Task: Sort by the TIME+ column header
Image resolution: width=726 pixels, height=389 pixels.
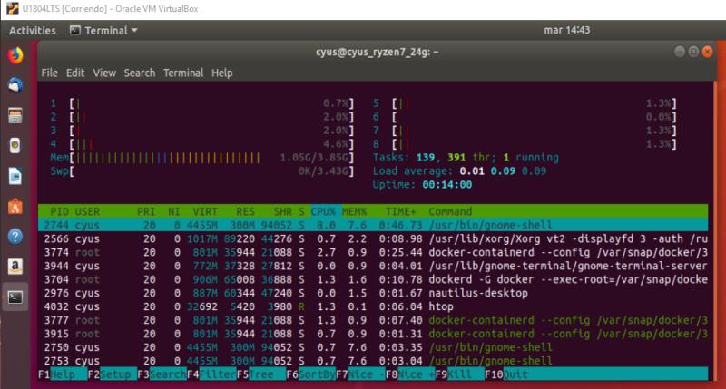Action: (400, 212)
